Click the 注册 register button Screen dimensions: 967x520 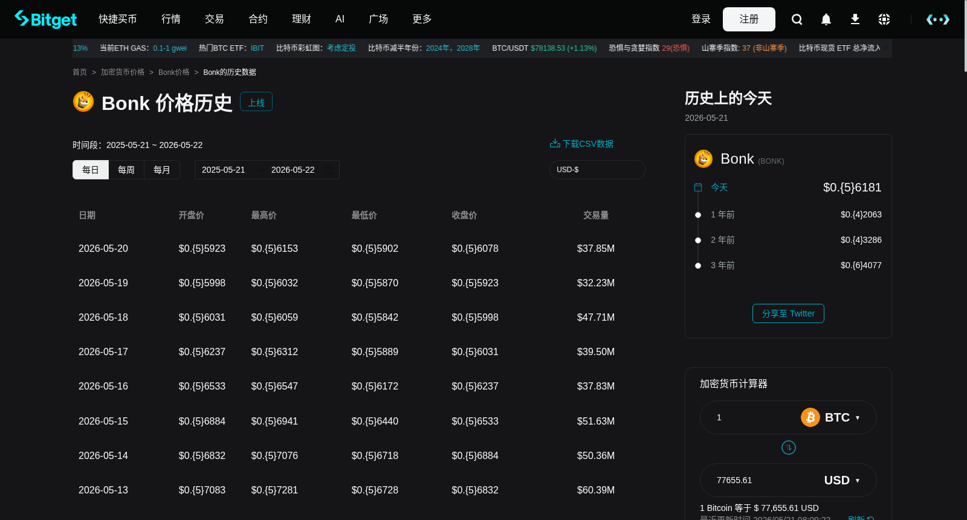click(x=749, y=19)
